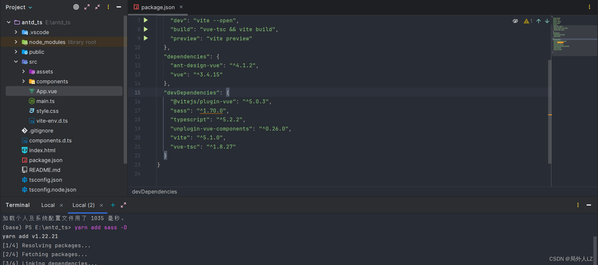Click the sass version string "^1.70.0"
Viewport: 598px width, 265px height.
(211, 111)
